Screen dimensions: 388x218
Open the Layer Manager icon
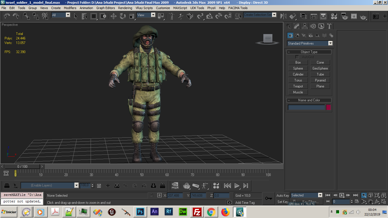(303, 16)
